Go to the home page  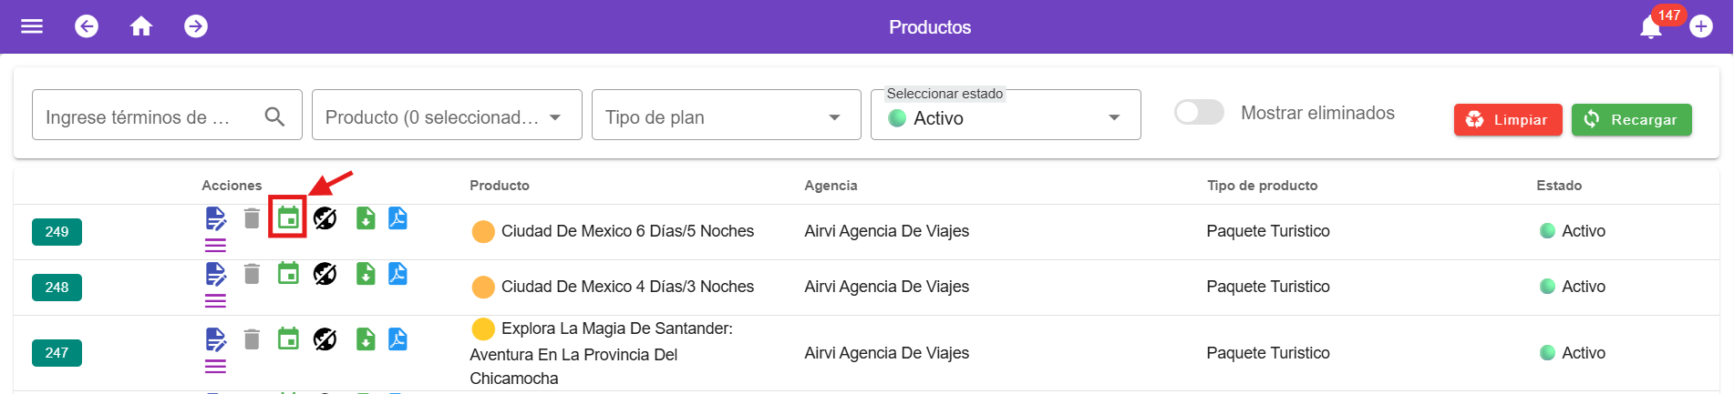point(141,26)
